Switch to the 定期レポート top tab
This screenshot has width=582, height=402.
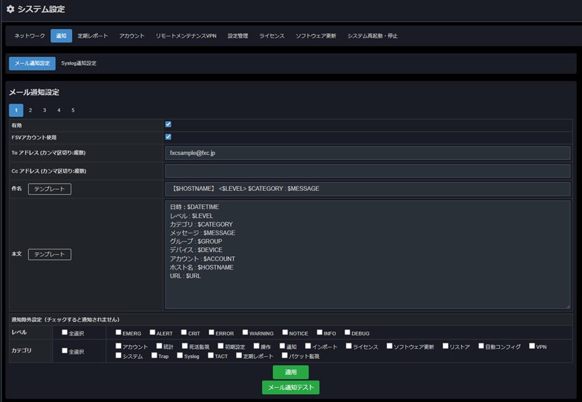click(93, 36)
